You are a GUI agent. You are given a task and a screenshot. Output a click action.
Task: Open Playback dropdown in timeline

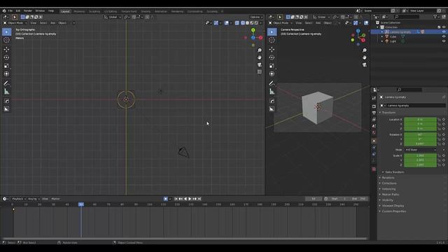19,199
